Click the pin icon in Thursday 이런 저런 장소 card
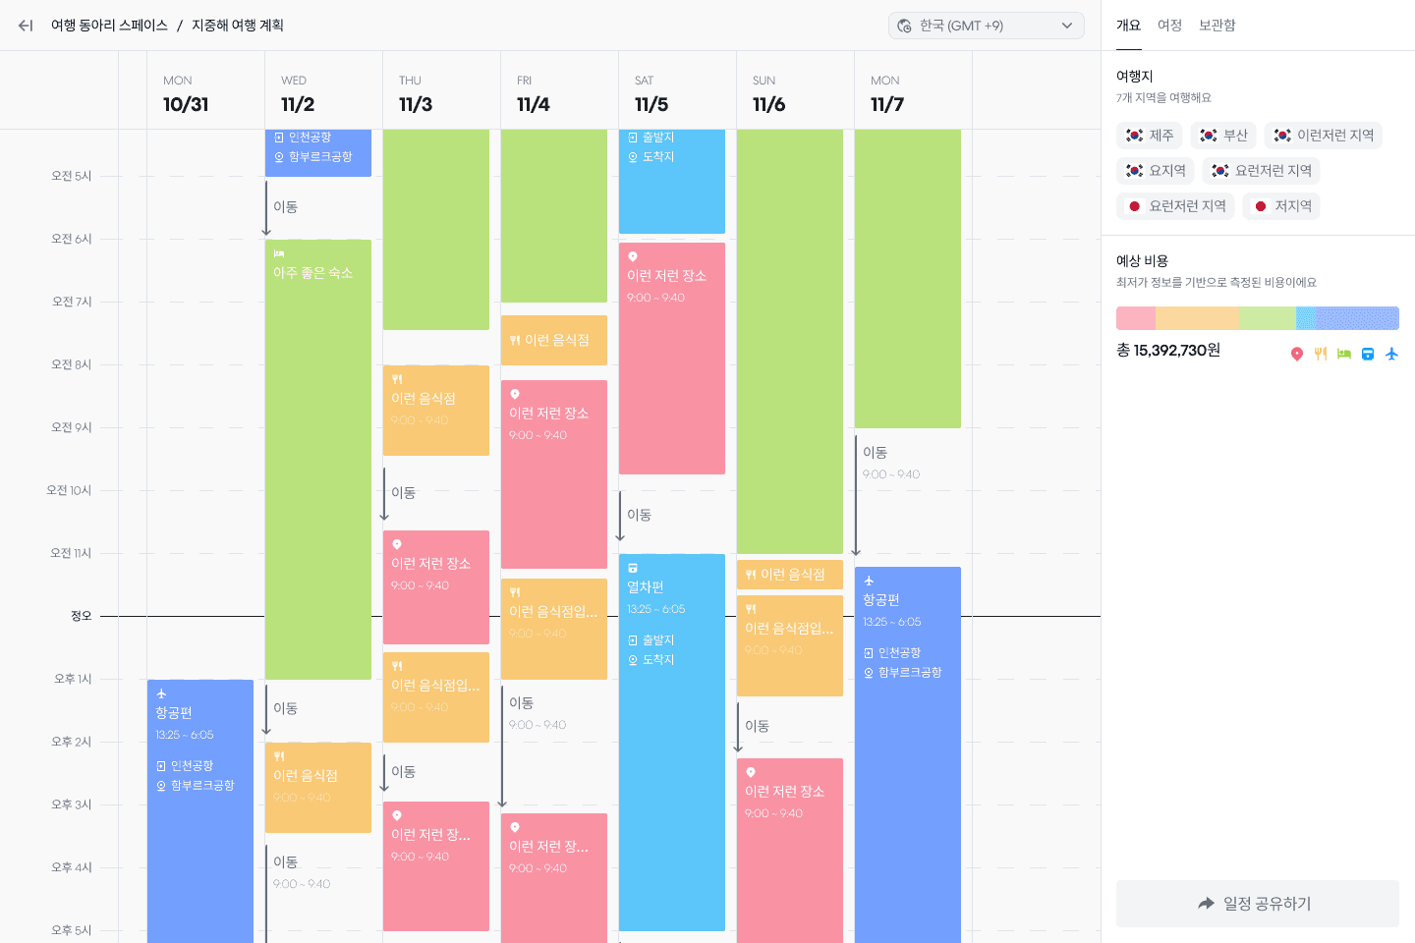 (x=397, y=544)
